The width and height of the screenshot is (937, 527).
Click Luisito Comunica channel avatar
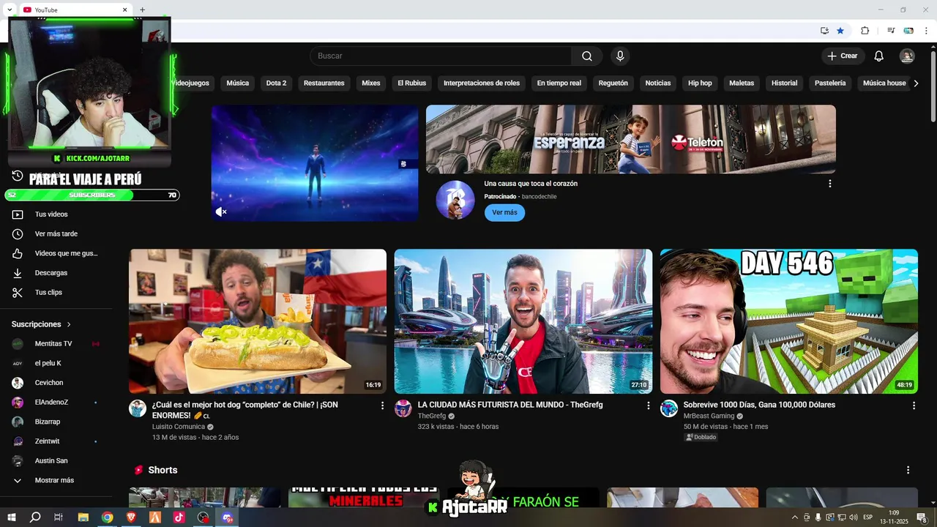pyautogui.click(x=138, y=408)
